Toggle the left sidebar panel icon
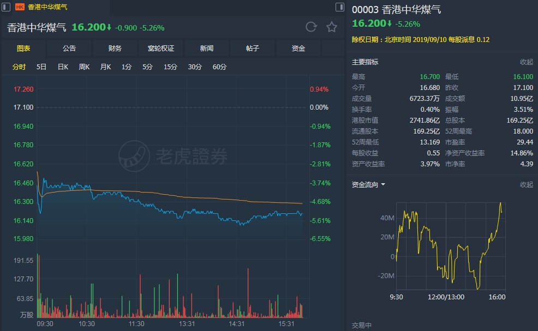The height and width of the screenshot is (331, 538). pos(6,7)
